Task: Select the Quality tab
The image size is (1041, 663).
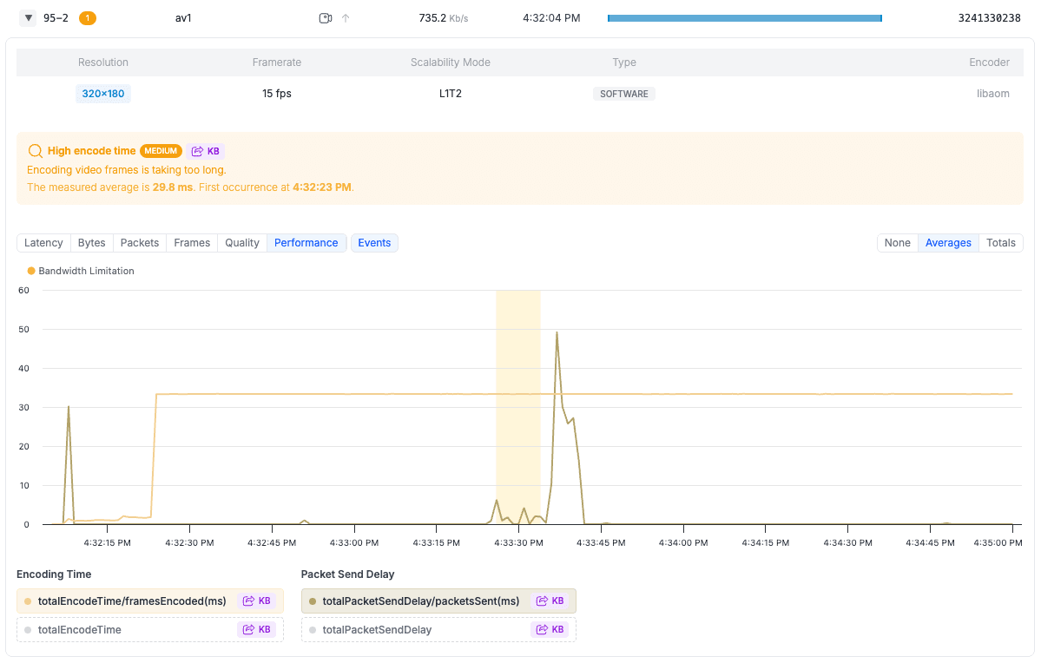Action: click(242, 243)
